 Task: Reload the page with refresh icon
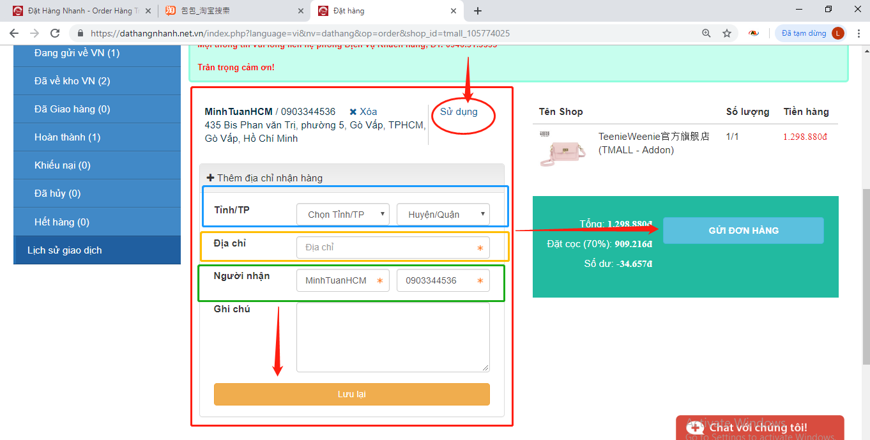point(55,33)
